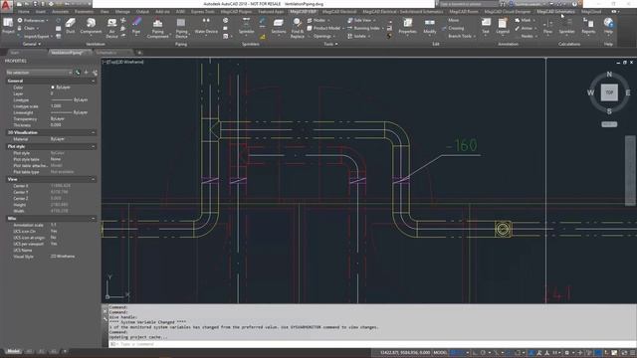Click the AutoCAD application menu logo
Image resolution: width=637 pixels, height=358 pixels.
(x=6, y=5)
